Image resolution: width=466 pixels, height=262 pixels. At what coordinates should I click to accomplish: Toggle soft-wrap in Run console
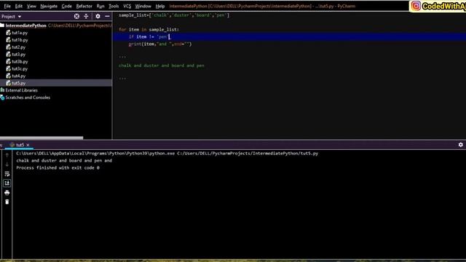[7, 174]
